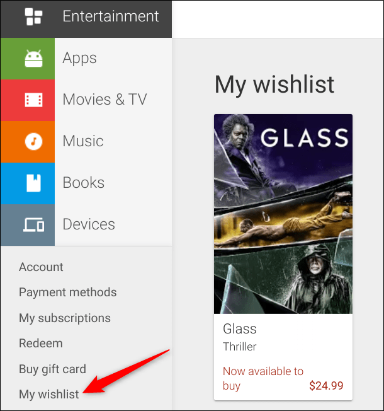
Task: Select Apps in the sidebar
Action: click(79, 59)
